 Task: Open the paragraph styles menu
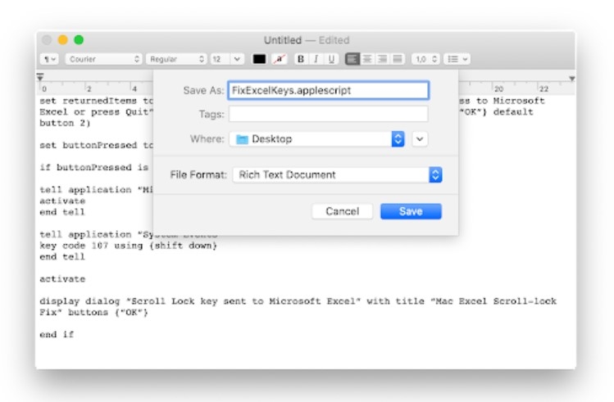point(49,59)
